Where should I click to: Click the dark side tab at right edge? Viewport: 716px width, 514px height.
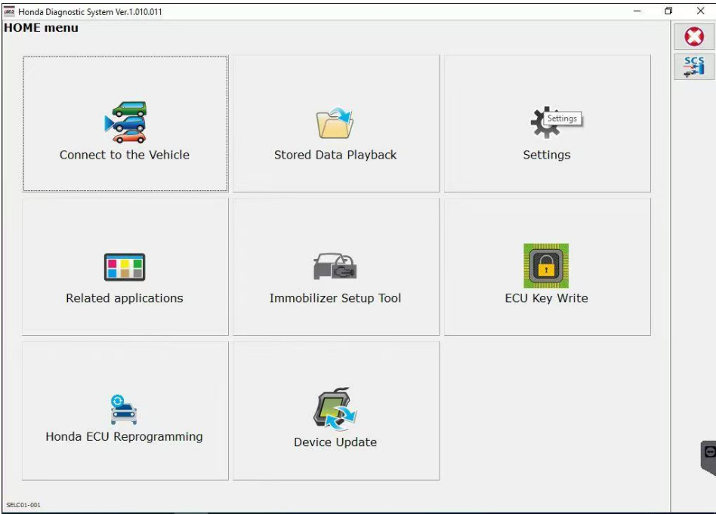708,458
